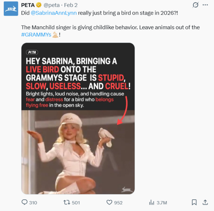Open view analytics bar-chart icon

click(151, 202)
